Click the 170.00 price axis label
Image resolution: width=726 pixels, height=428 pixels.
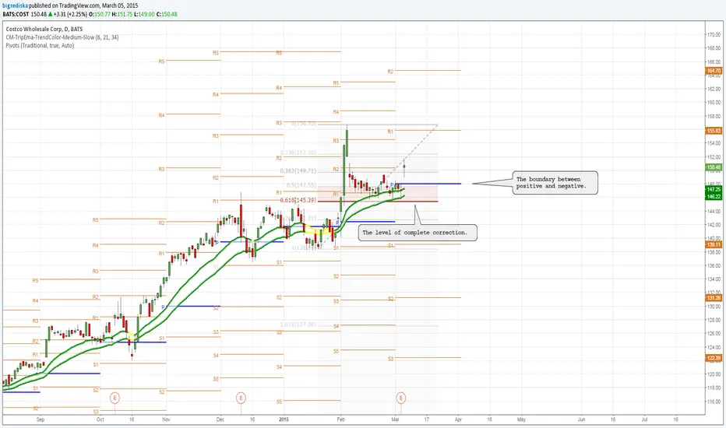pyautogui.click(x=714, y=34)
